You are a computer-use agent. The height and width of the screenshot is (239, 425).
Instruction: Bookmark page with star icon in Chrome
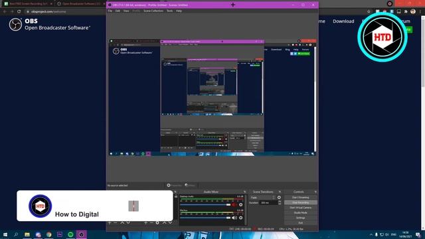tap(369, 12)
